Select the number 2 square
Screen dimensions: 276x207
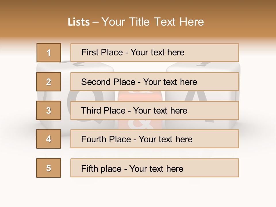(49, 82)
